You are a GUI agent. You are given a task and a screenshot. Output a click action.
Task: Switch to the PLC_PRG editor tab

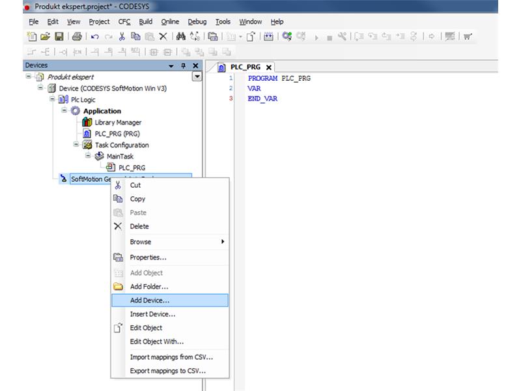246,67
